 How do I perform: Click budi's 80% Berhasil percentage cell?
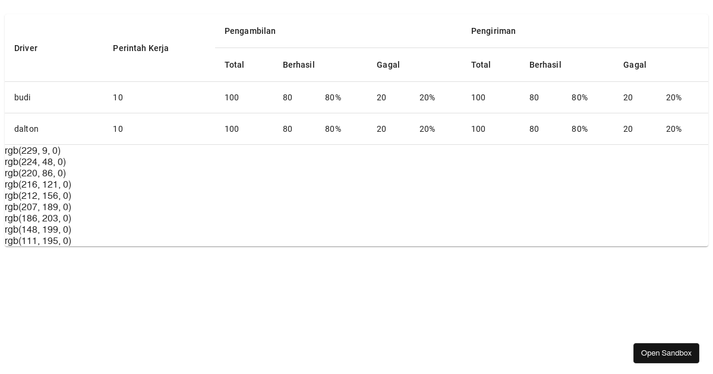point(333,97)
